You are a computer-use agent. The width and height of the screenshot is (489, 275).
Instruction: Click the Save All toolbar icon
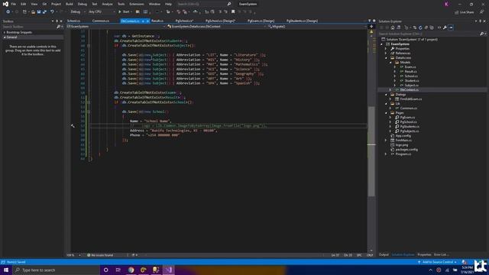tap(44, 12)
